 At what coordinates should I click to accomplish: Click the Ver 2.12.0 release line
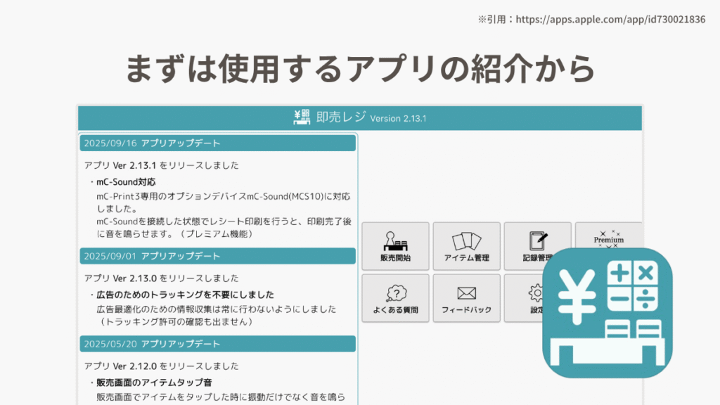tap(161, 366)
